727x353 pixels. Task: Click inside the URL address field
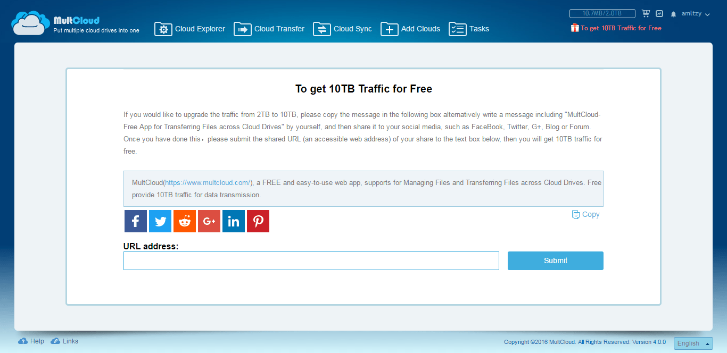click(x=311, y=260)
